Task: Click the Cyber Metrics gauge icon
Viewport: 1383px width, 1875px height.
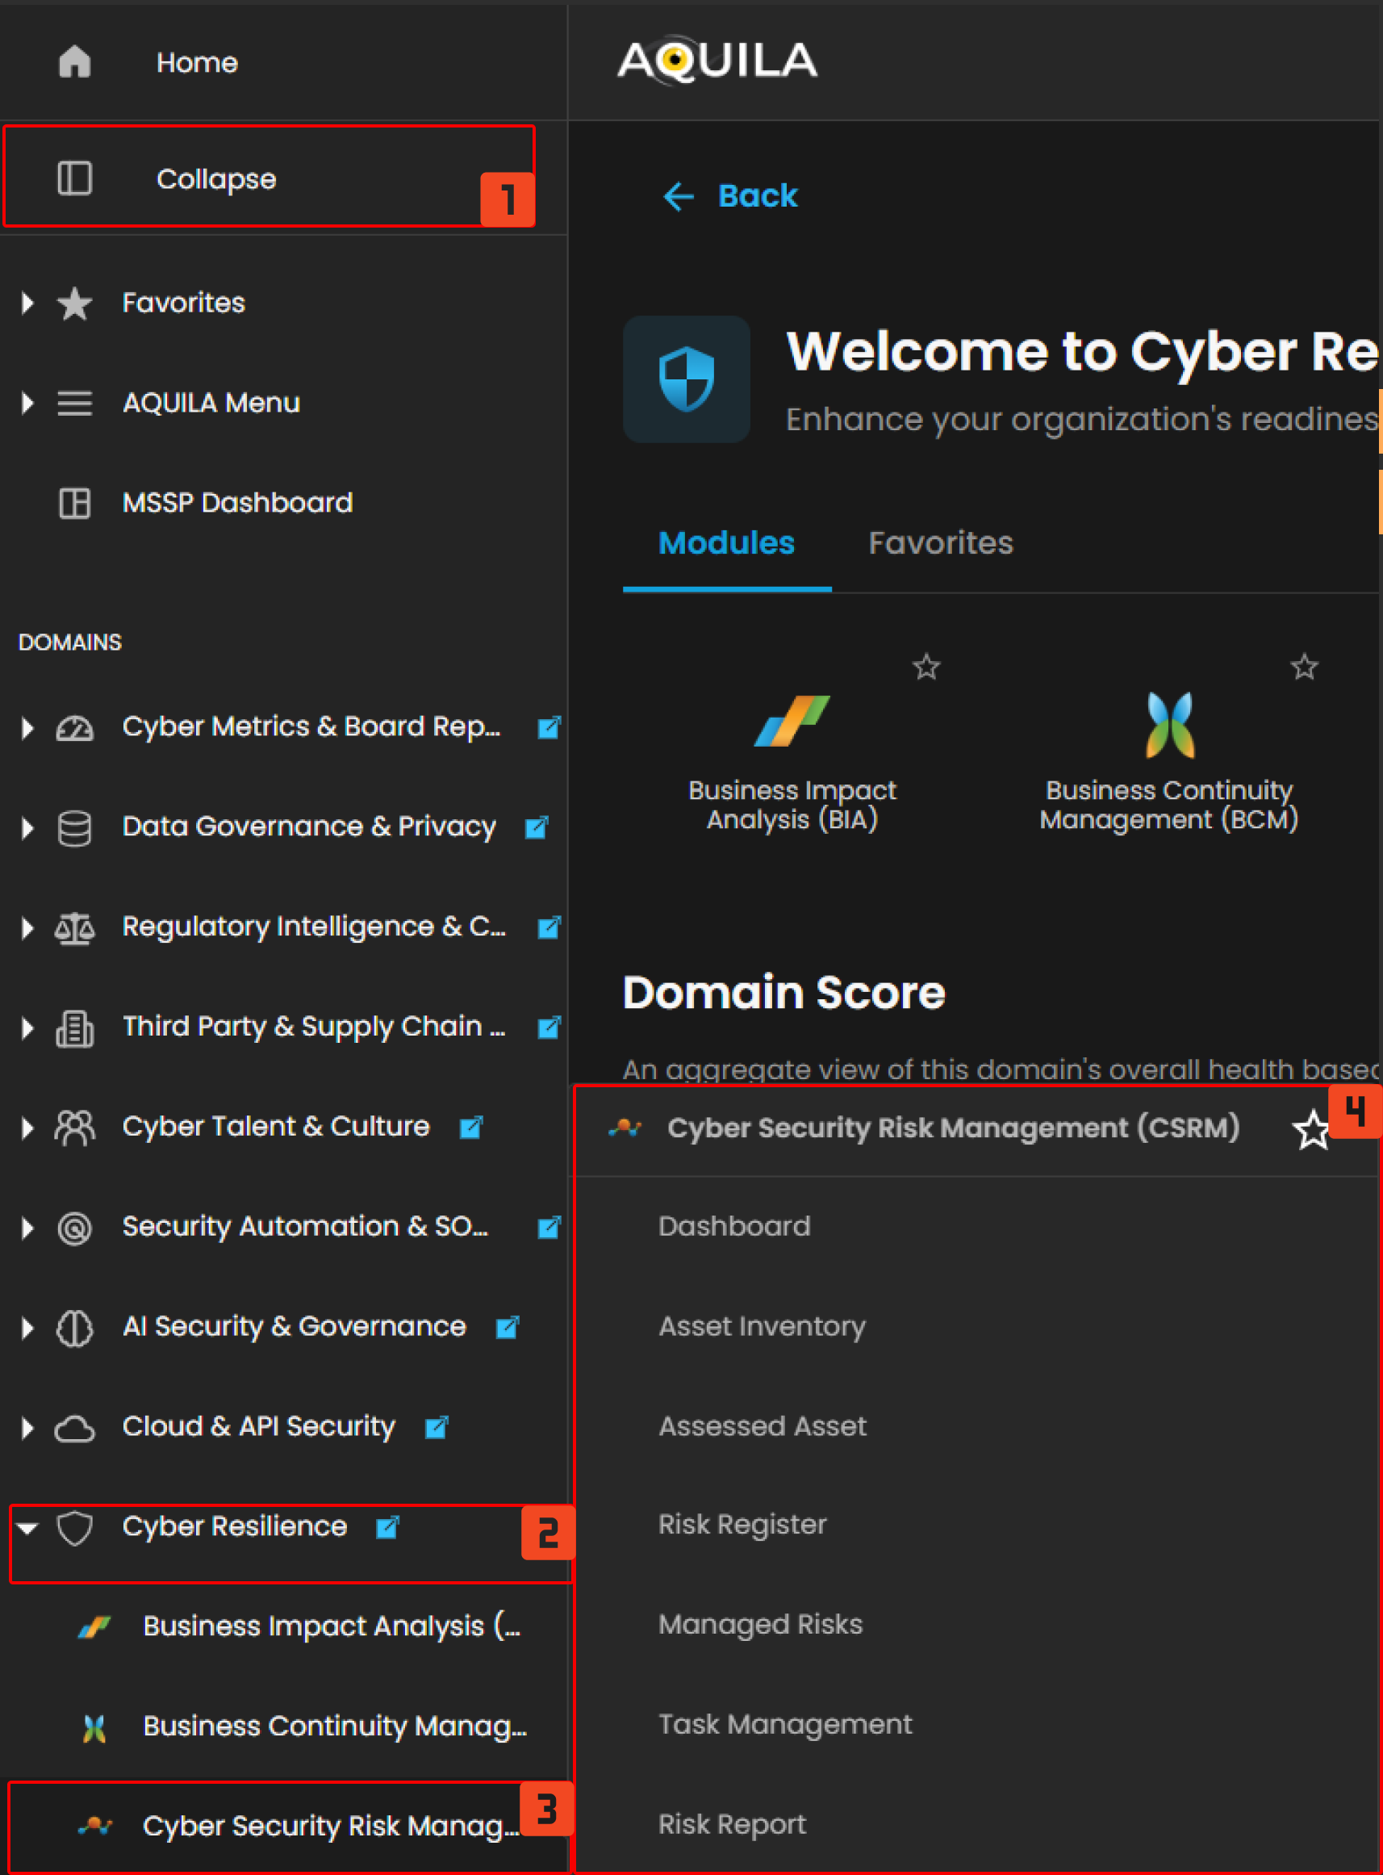Action: 74,728
